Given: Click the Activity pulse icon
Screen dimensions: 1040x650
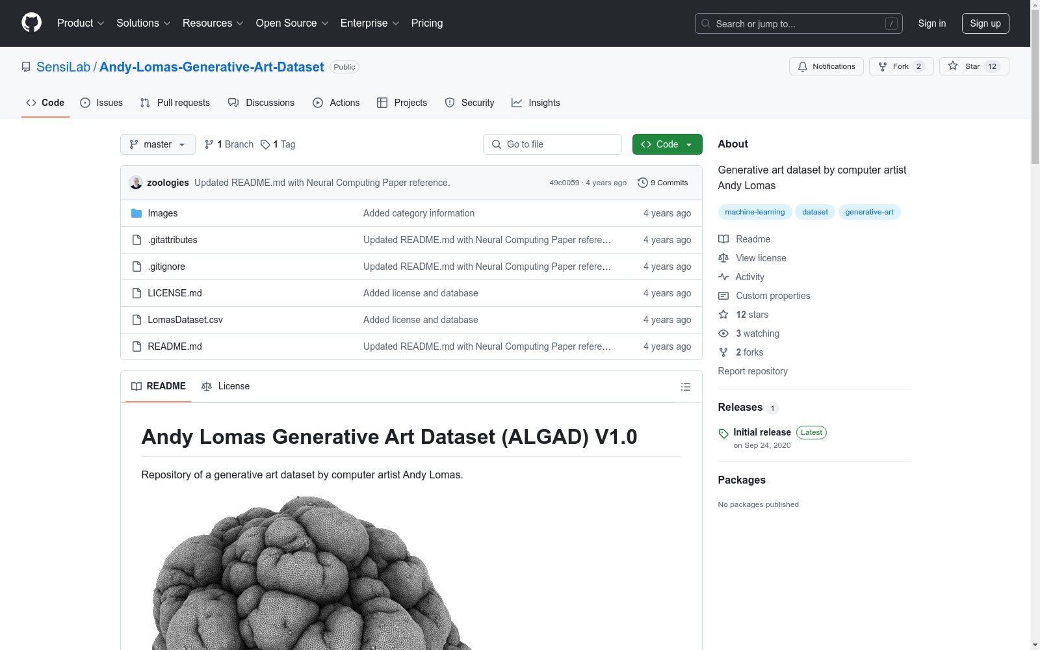Looking at the screenshot, I should [723, 277].
